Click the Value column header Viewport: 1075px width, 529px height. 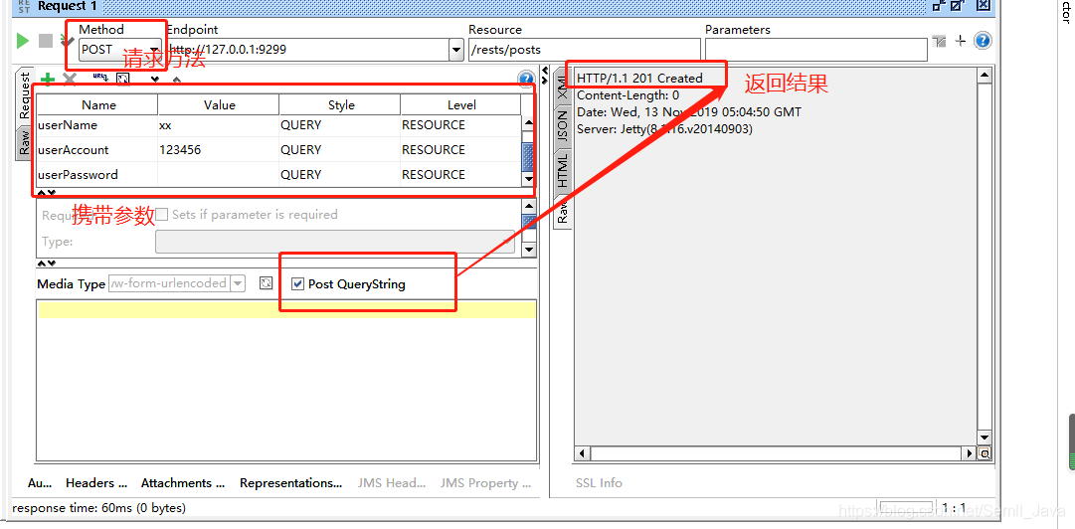219,104
